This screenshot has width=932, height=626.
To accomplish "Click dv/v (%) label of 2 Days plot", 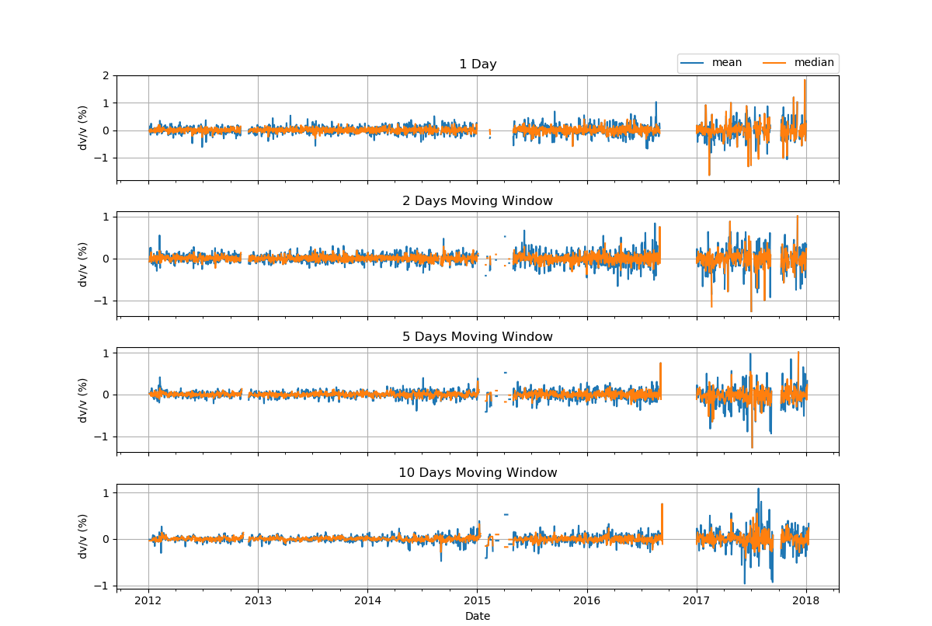I will 83,264.
